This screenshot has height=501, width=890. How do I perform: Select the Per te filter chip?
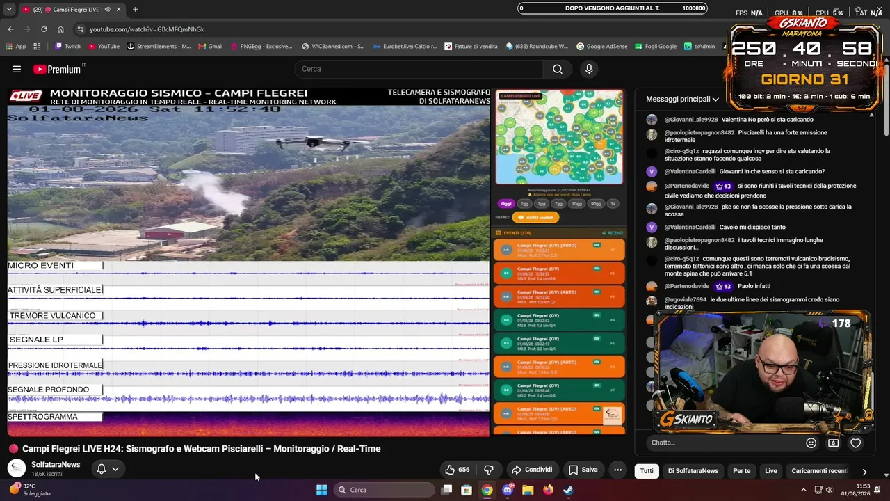point(741,471)
